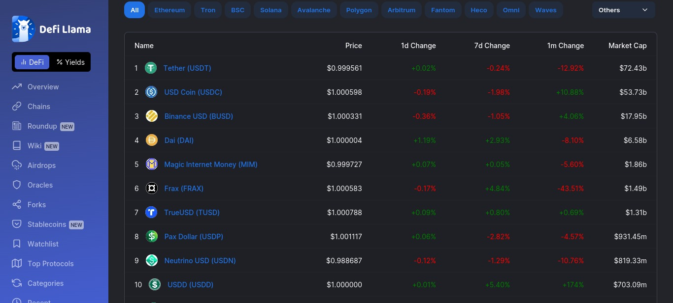The width and height of the screenshot is (673, 303).
Task: Filter by Polygon chain
Action: (359, 10)
